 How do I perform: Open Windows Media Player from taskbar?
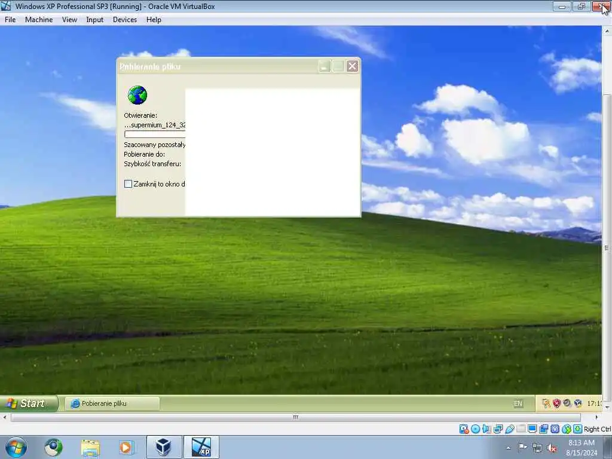click(126, 447)
